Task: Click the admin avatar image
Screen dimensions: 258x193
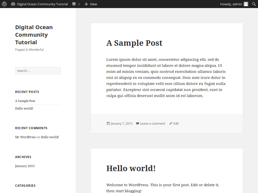Action: click(246, 4)
